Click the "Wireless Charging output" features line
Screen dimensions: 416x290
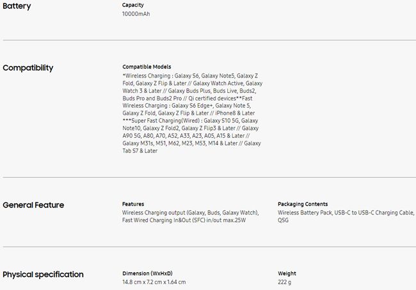click(x=190, y=213)
